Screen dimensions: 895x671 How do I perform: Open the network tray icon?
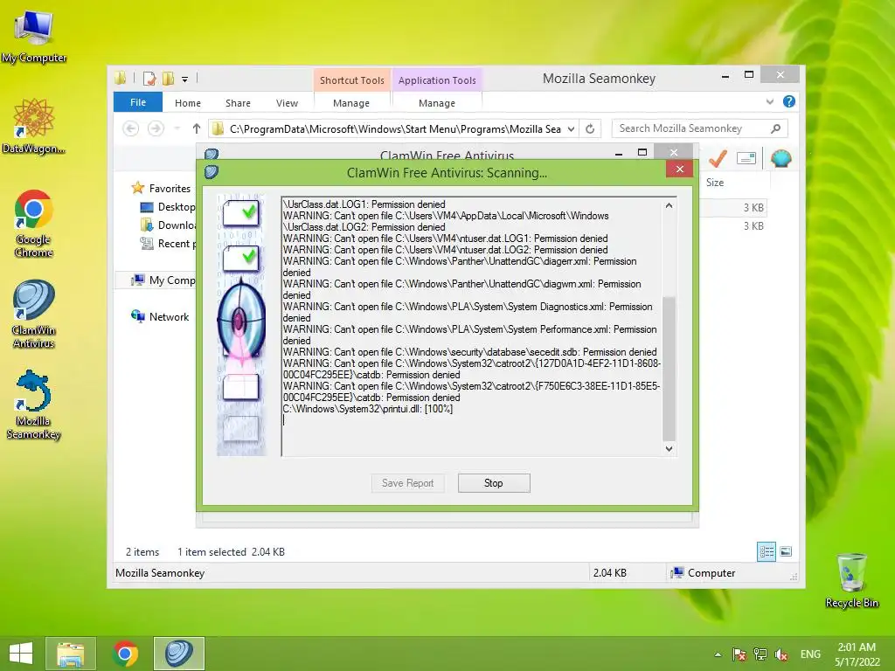pyautogui.click(x=760, y=654)
